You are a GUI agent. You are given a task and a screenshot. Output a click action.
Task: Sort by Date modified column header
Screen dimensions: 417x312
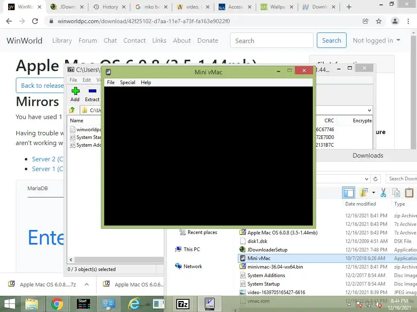(x=360, y=204)
